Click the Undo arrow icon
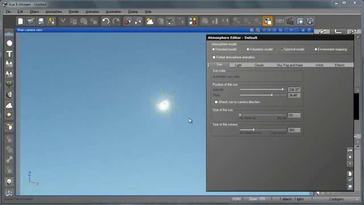Image resolution: width=364 pixels, height=205 pixels. click(106, 22)
